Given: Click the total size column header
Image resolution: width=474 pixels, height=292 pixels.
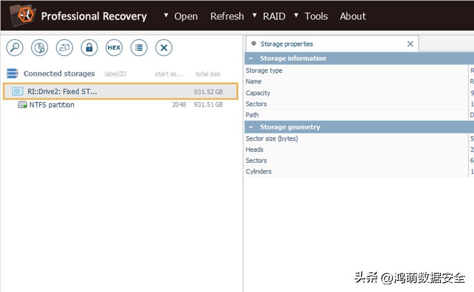Looking at the screenshot, I should [x=208, y=74].
